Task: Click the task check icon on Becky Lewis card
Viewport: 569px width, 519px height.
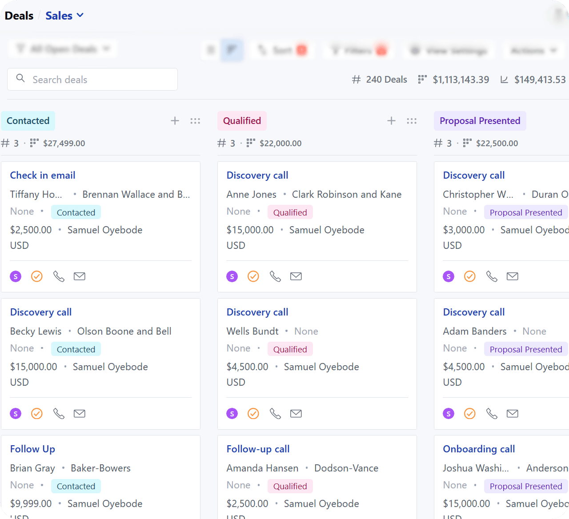Action: pyautogui.click(x=37, y=414)
